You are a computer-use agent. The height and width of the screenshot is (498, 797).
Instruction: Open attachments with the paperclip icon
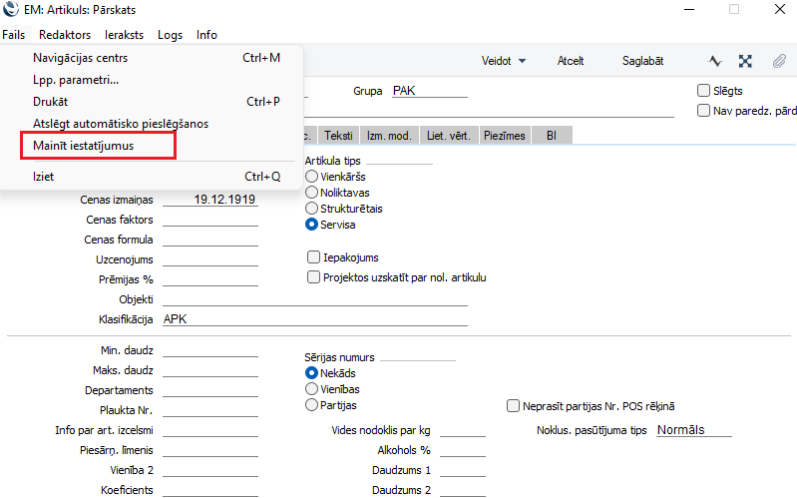point(779,61)
